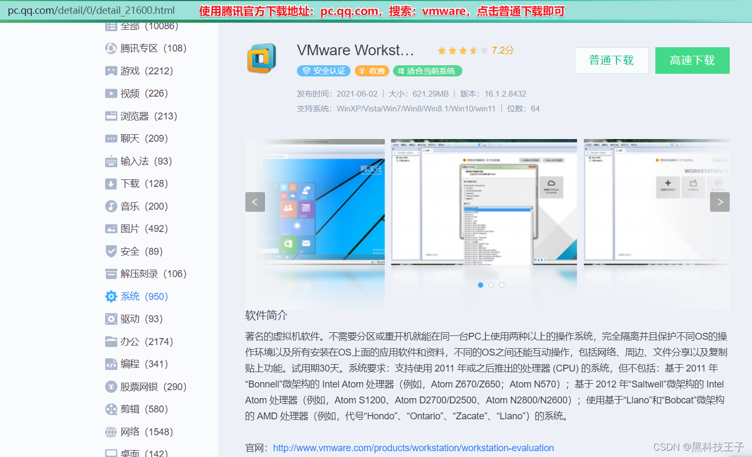Image resolution: width=752 pixels, height=457 pixels.
Task: Click the Stocks and banking yen icon
Action: (111, 387)
